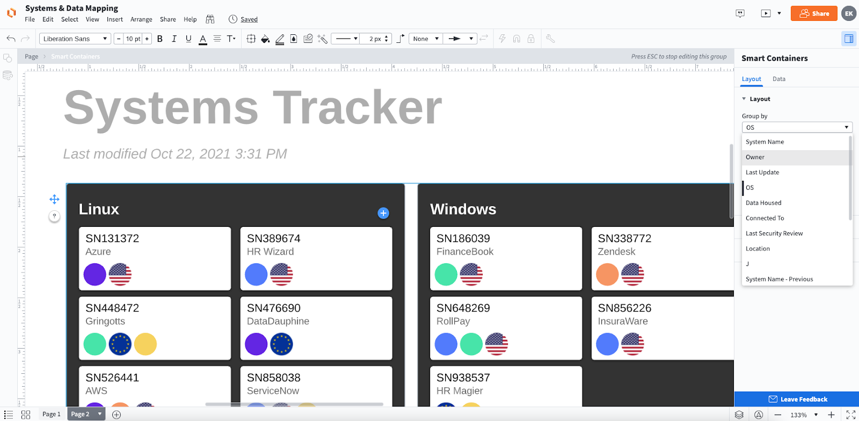Add a new page with plus icon
This screenshot has height=421, width=859.
click(117, 415)
